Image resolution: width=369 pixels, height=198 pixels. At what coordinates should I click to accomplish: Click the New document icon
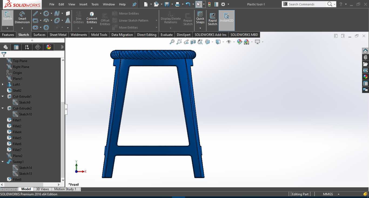pyautogui.click(x=146, y=4)
